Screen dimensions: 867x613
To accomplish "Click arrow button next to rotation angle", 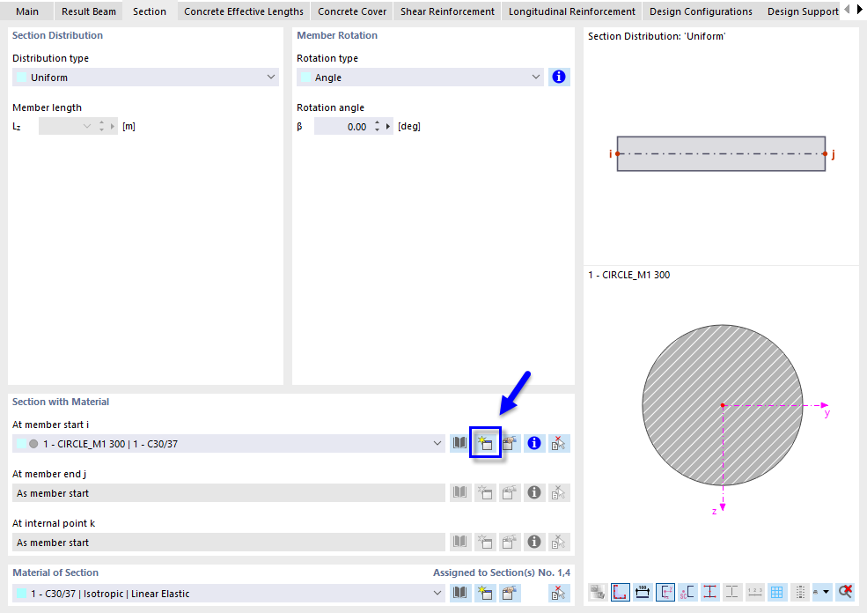I will 388,126.
